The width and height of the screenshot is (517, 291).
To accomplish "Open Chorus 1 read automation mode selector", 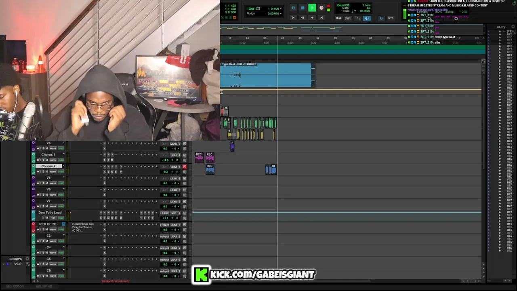I will tap(61, 160).
